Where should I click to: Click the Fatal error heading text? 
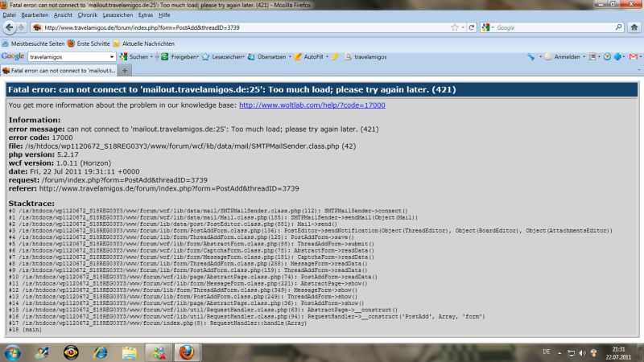point(232,89)
